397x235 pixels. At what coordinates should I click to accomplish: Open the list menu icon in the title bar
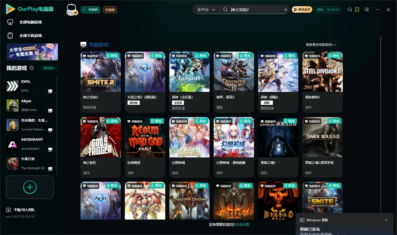(x=366, y=10)
